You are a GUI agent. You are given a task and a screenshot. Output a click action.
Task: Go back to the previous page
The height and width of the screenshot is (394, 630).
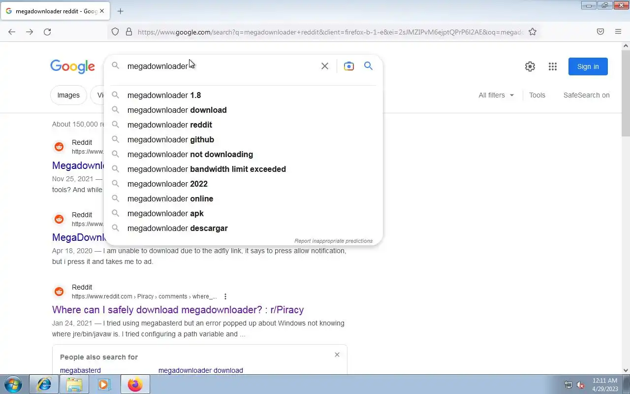(12, 32)
